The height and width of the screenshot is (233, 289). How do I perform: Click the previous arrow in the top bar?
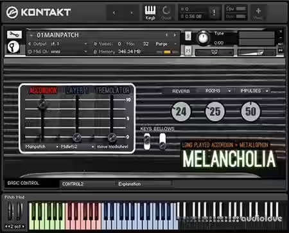click(114, 13)
